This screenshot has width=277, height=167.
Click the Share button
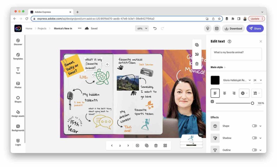click(255, 28)
